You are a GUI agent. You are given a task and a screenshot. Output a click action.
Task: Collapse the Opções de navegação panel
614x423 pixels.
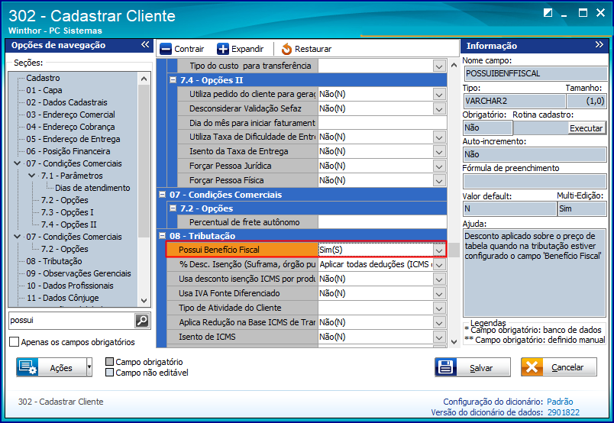tap(145, 44)
